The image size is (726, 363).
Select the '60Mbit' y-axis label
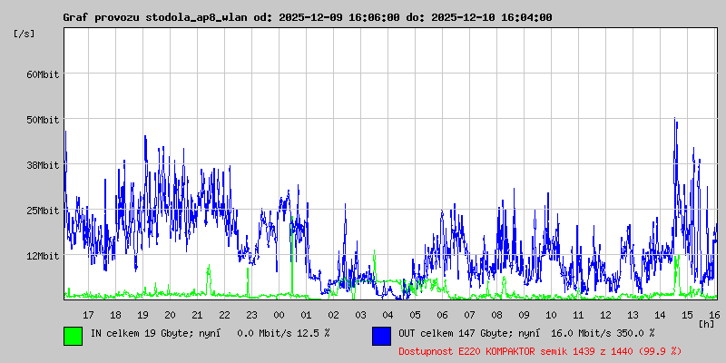43,74
